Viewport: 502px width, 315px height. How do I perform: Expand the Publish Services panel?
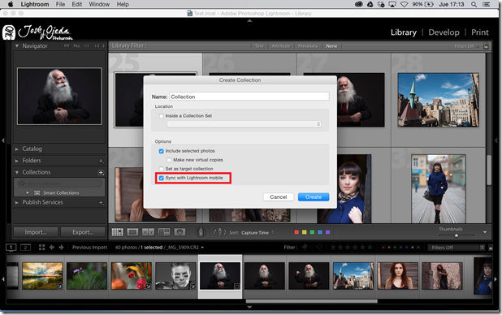(x=16, y=203)
